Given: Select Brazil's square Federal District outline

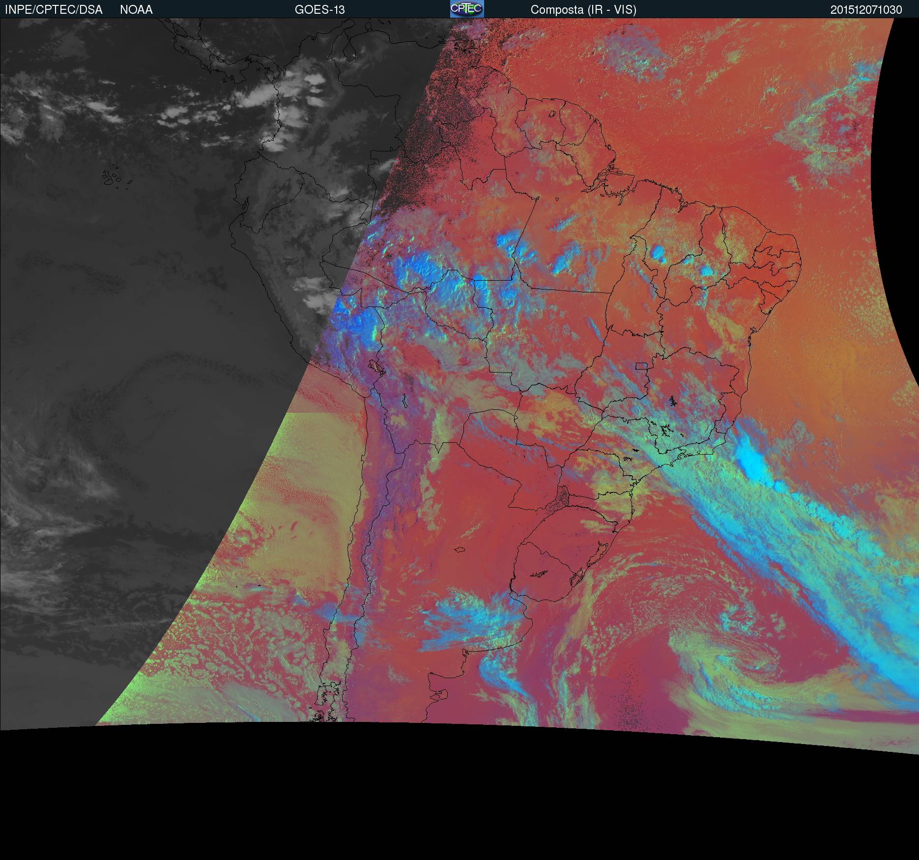Looking at the screenshot, I should pyautogui.click(x=641, y=366).
